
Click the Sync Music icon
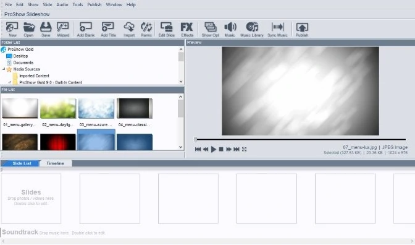(x=277, y=29)
